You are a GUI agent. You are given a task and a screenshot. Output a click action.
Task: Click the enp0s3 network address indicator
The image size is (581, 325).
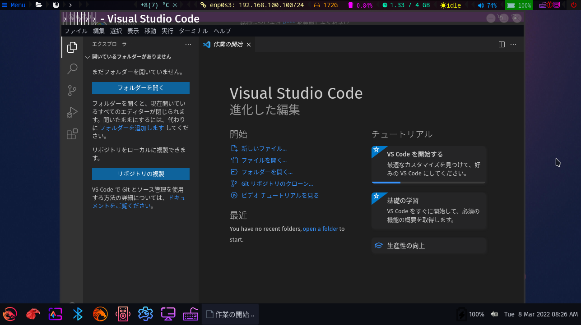252,5
